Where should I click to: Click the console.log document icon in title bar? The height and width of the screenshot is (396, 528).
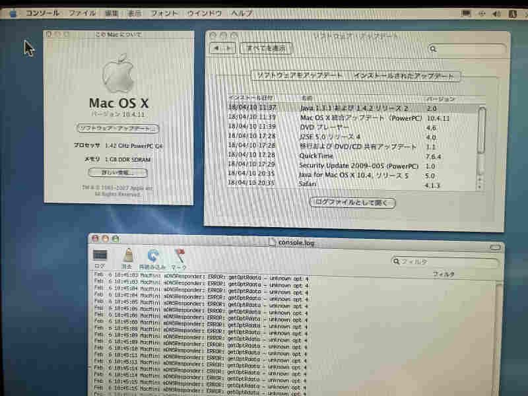273,242
